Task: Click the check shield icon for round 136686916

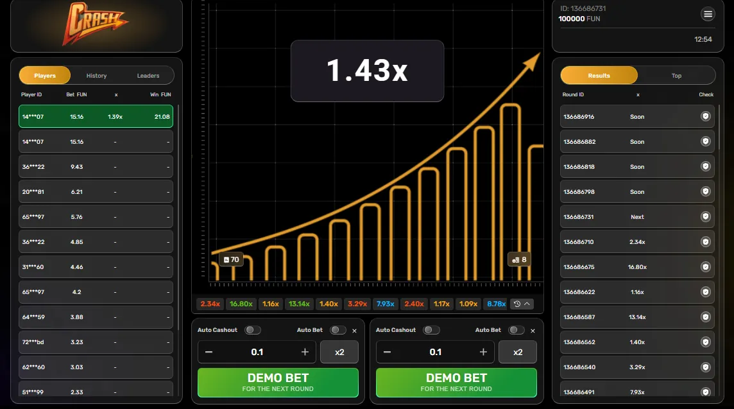Action: point(706,117)
